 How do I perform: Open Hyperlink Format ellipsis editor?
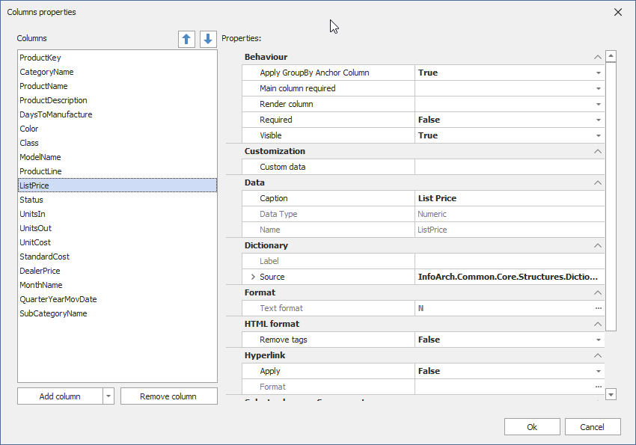(x=598, y=387)
